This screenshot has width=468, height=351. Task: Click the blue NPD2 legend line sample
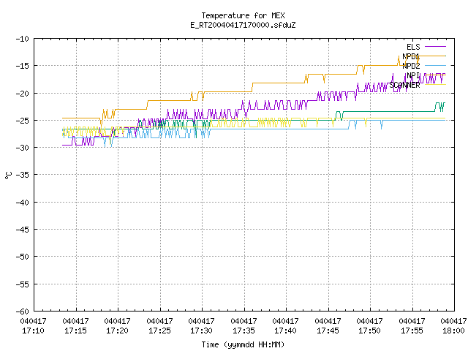point(435,65)
